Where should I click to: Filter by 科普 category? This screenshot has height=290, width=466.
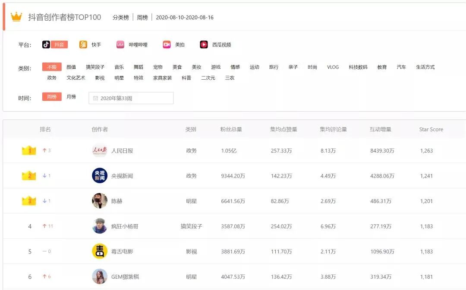pyautogui.click(x=187, y=78)
